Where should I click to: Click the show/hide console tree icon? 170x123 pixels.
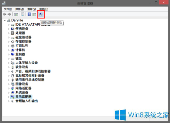coord(16,15)
